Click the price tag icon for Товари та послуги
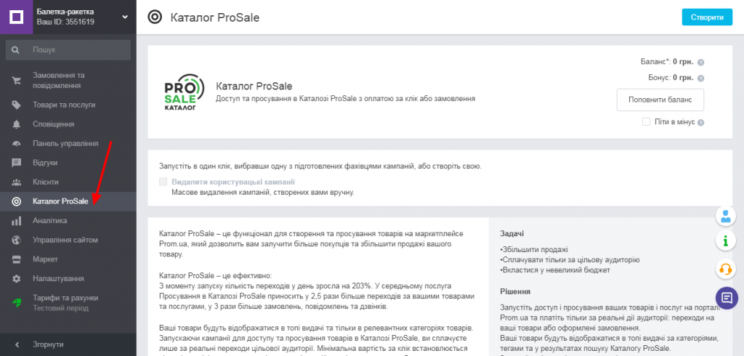The image size is (744, 356). click(x=17, y=105)
